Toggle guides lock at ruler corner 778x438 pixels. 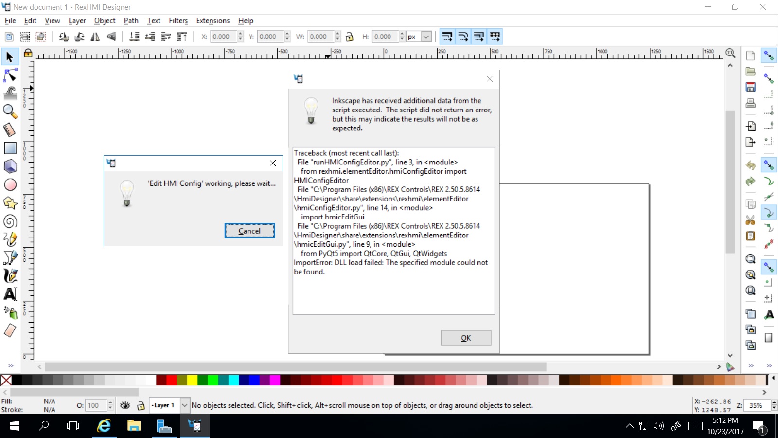[x=28, y=53]
